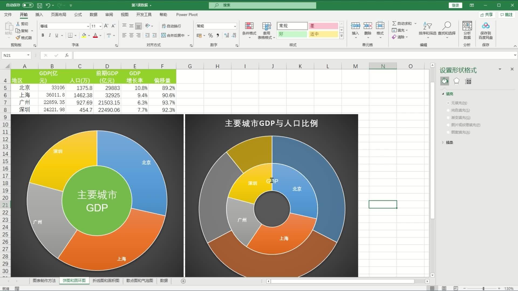The height and width of the screenshot is (291, 518).
Task: Click the Copy (复制) button
Action: click(x=22, y=31)
